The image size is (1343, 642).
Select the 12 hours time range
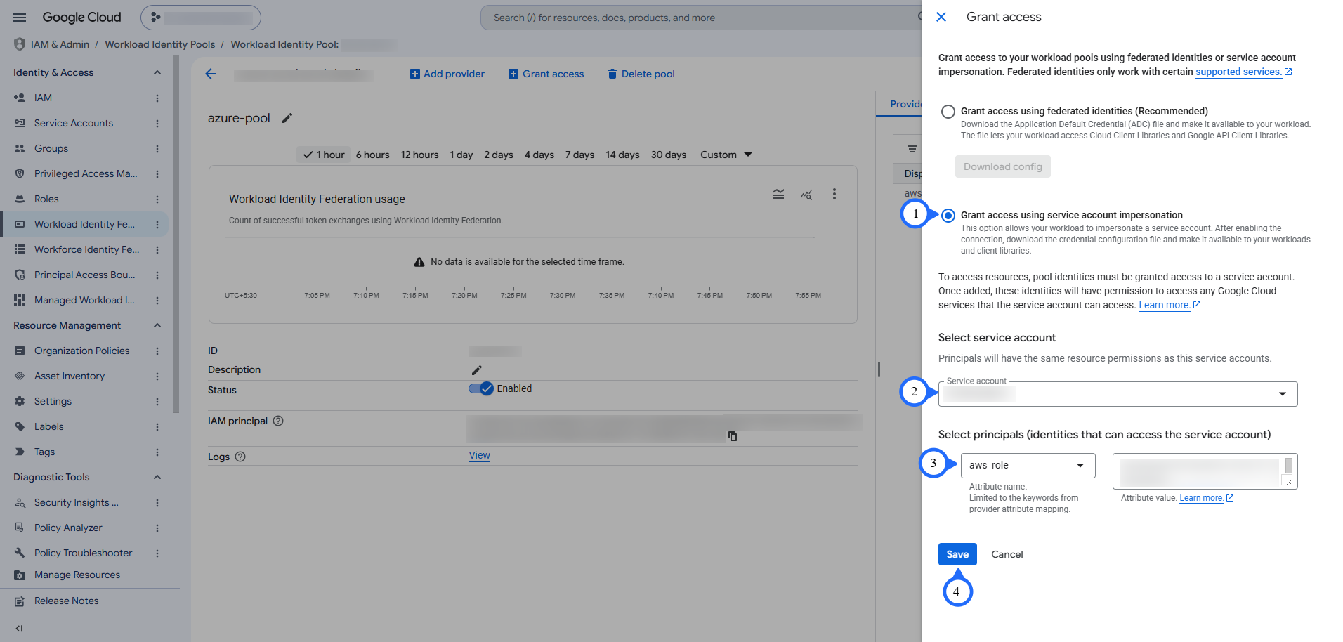[x=419, y=155]
